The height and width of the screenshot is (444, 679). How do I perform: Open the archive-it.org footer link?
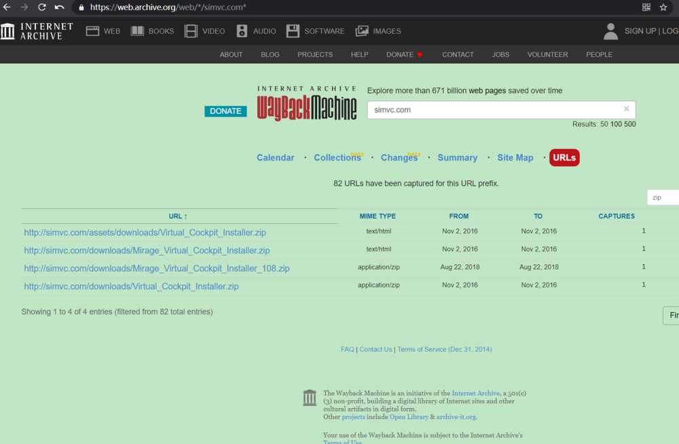(x=456, y=417)
